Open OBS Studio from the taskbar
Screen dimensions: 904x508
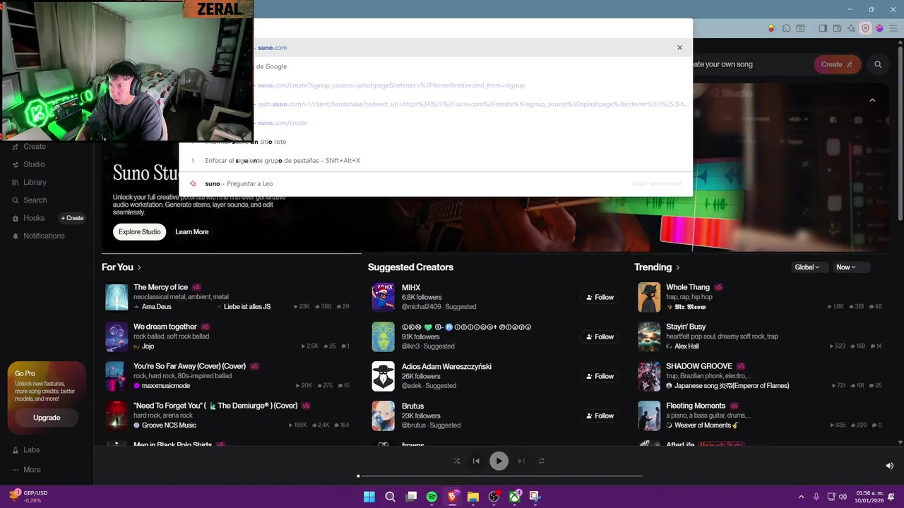pos(494,497)
